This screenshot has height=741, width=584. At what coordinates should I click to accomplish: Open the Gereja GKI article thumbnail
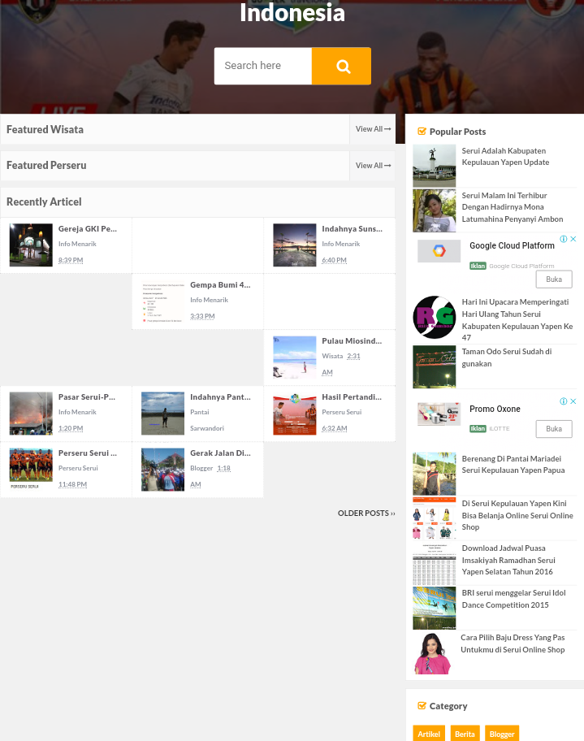(31, 245)
